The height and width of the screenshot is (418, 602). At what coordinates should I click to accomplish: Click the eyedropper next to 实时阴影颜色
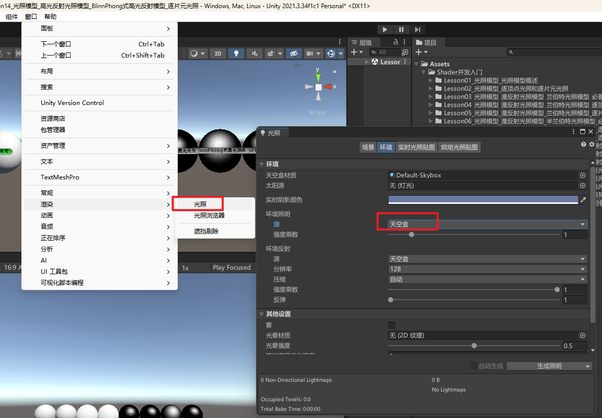pos(584,200)
